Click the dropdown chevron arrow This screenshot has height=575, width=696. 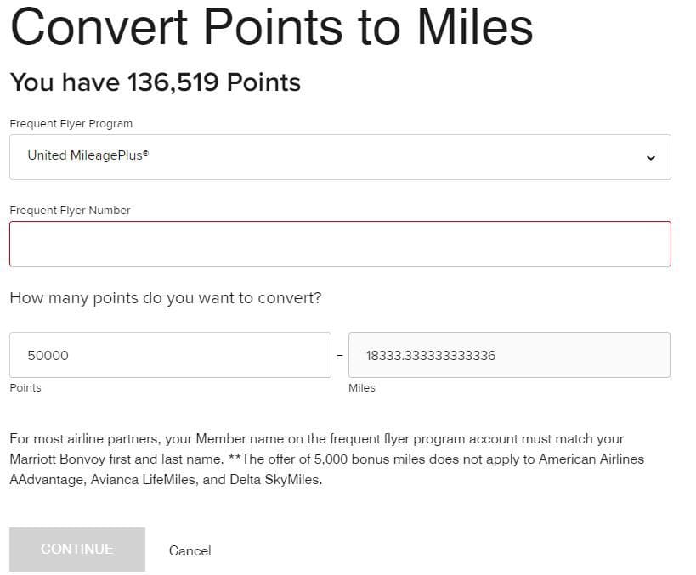[651, 156]
